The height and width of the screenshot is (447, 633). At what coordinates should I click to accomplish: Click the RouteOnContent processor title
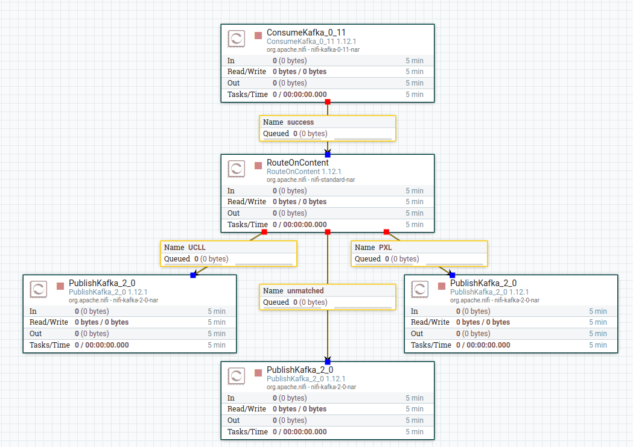click(x=296, y=162)
